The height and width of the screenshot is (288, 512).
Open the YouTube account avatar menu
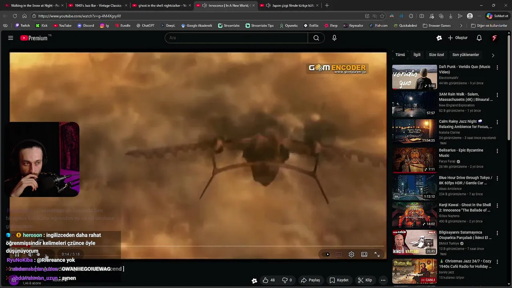(x=494, y=38)
